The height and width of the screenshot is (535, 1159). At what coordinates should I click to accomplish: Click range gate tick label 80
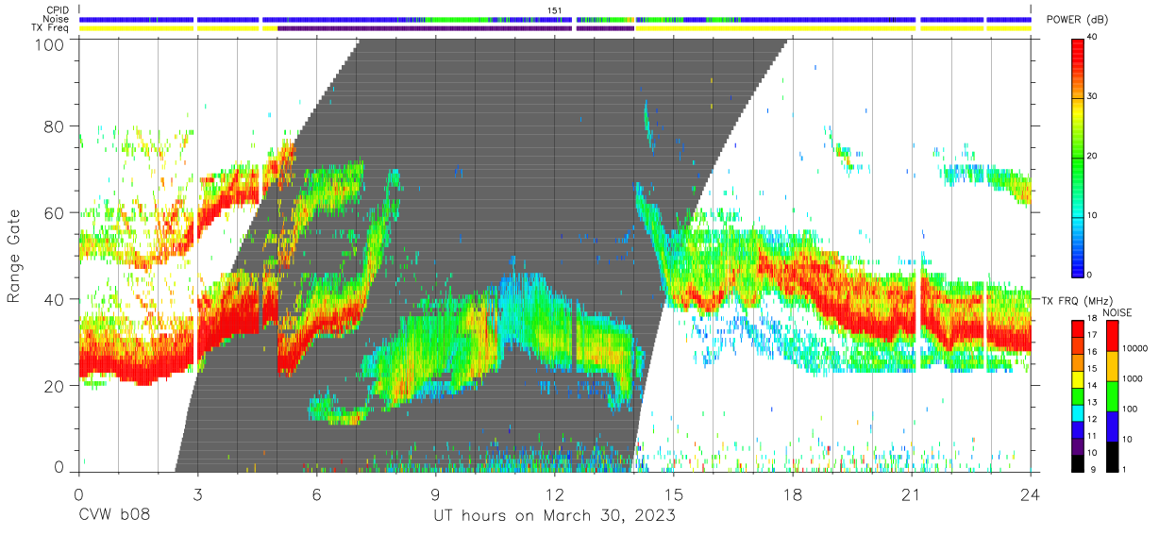click(x=56, y=125)
